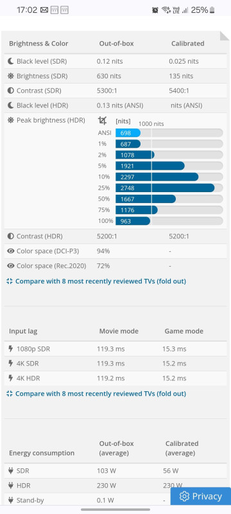
Task: Click the gear icon on Privacy button
Action: 184,496
